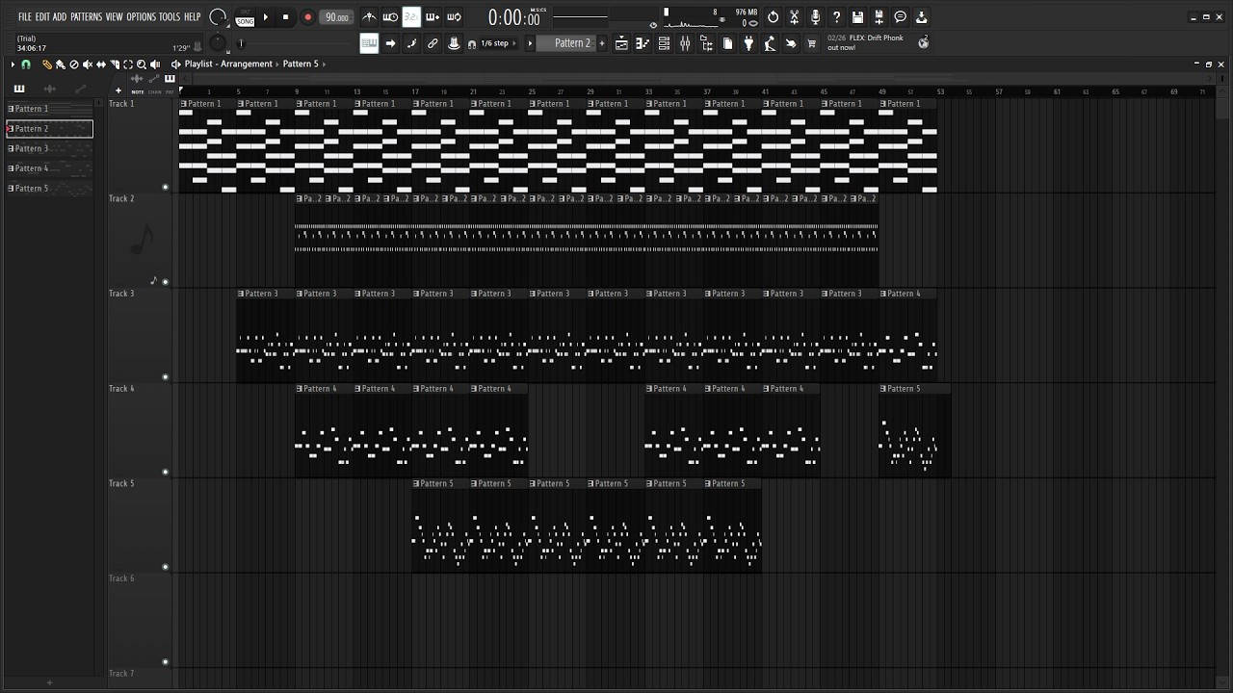Enable step editing mode icon
The width and height of the screenshot is (1233, 693).
tap(411, 43)
